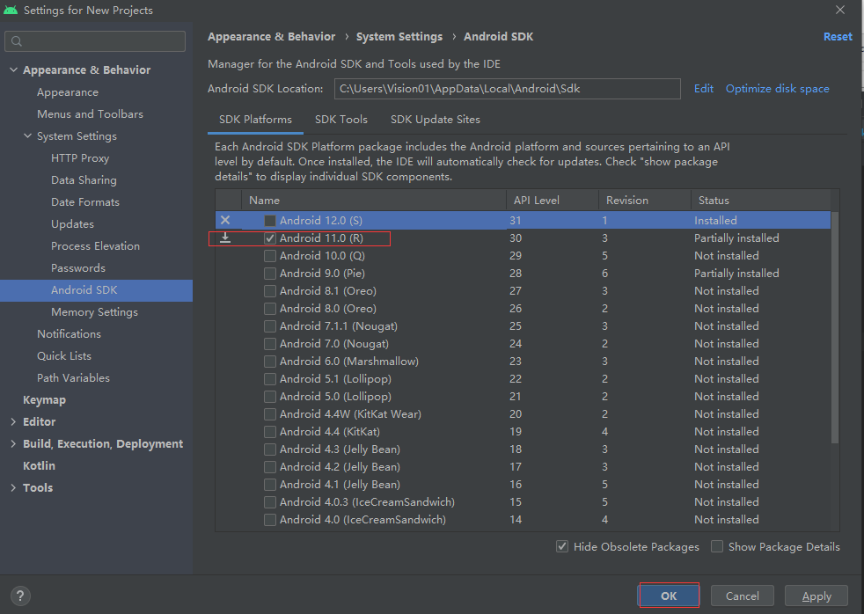Expand the Editor settings node
The image size is (864, 614).
pos(14,422)
